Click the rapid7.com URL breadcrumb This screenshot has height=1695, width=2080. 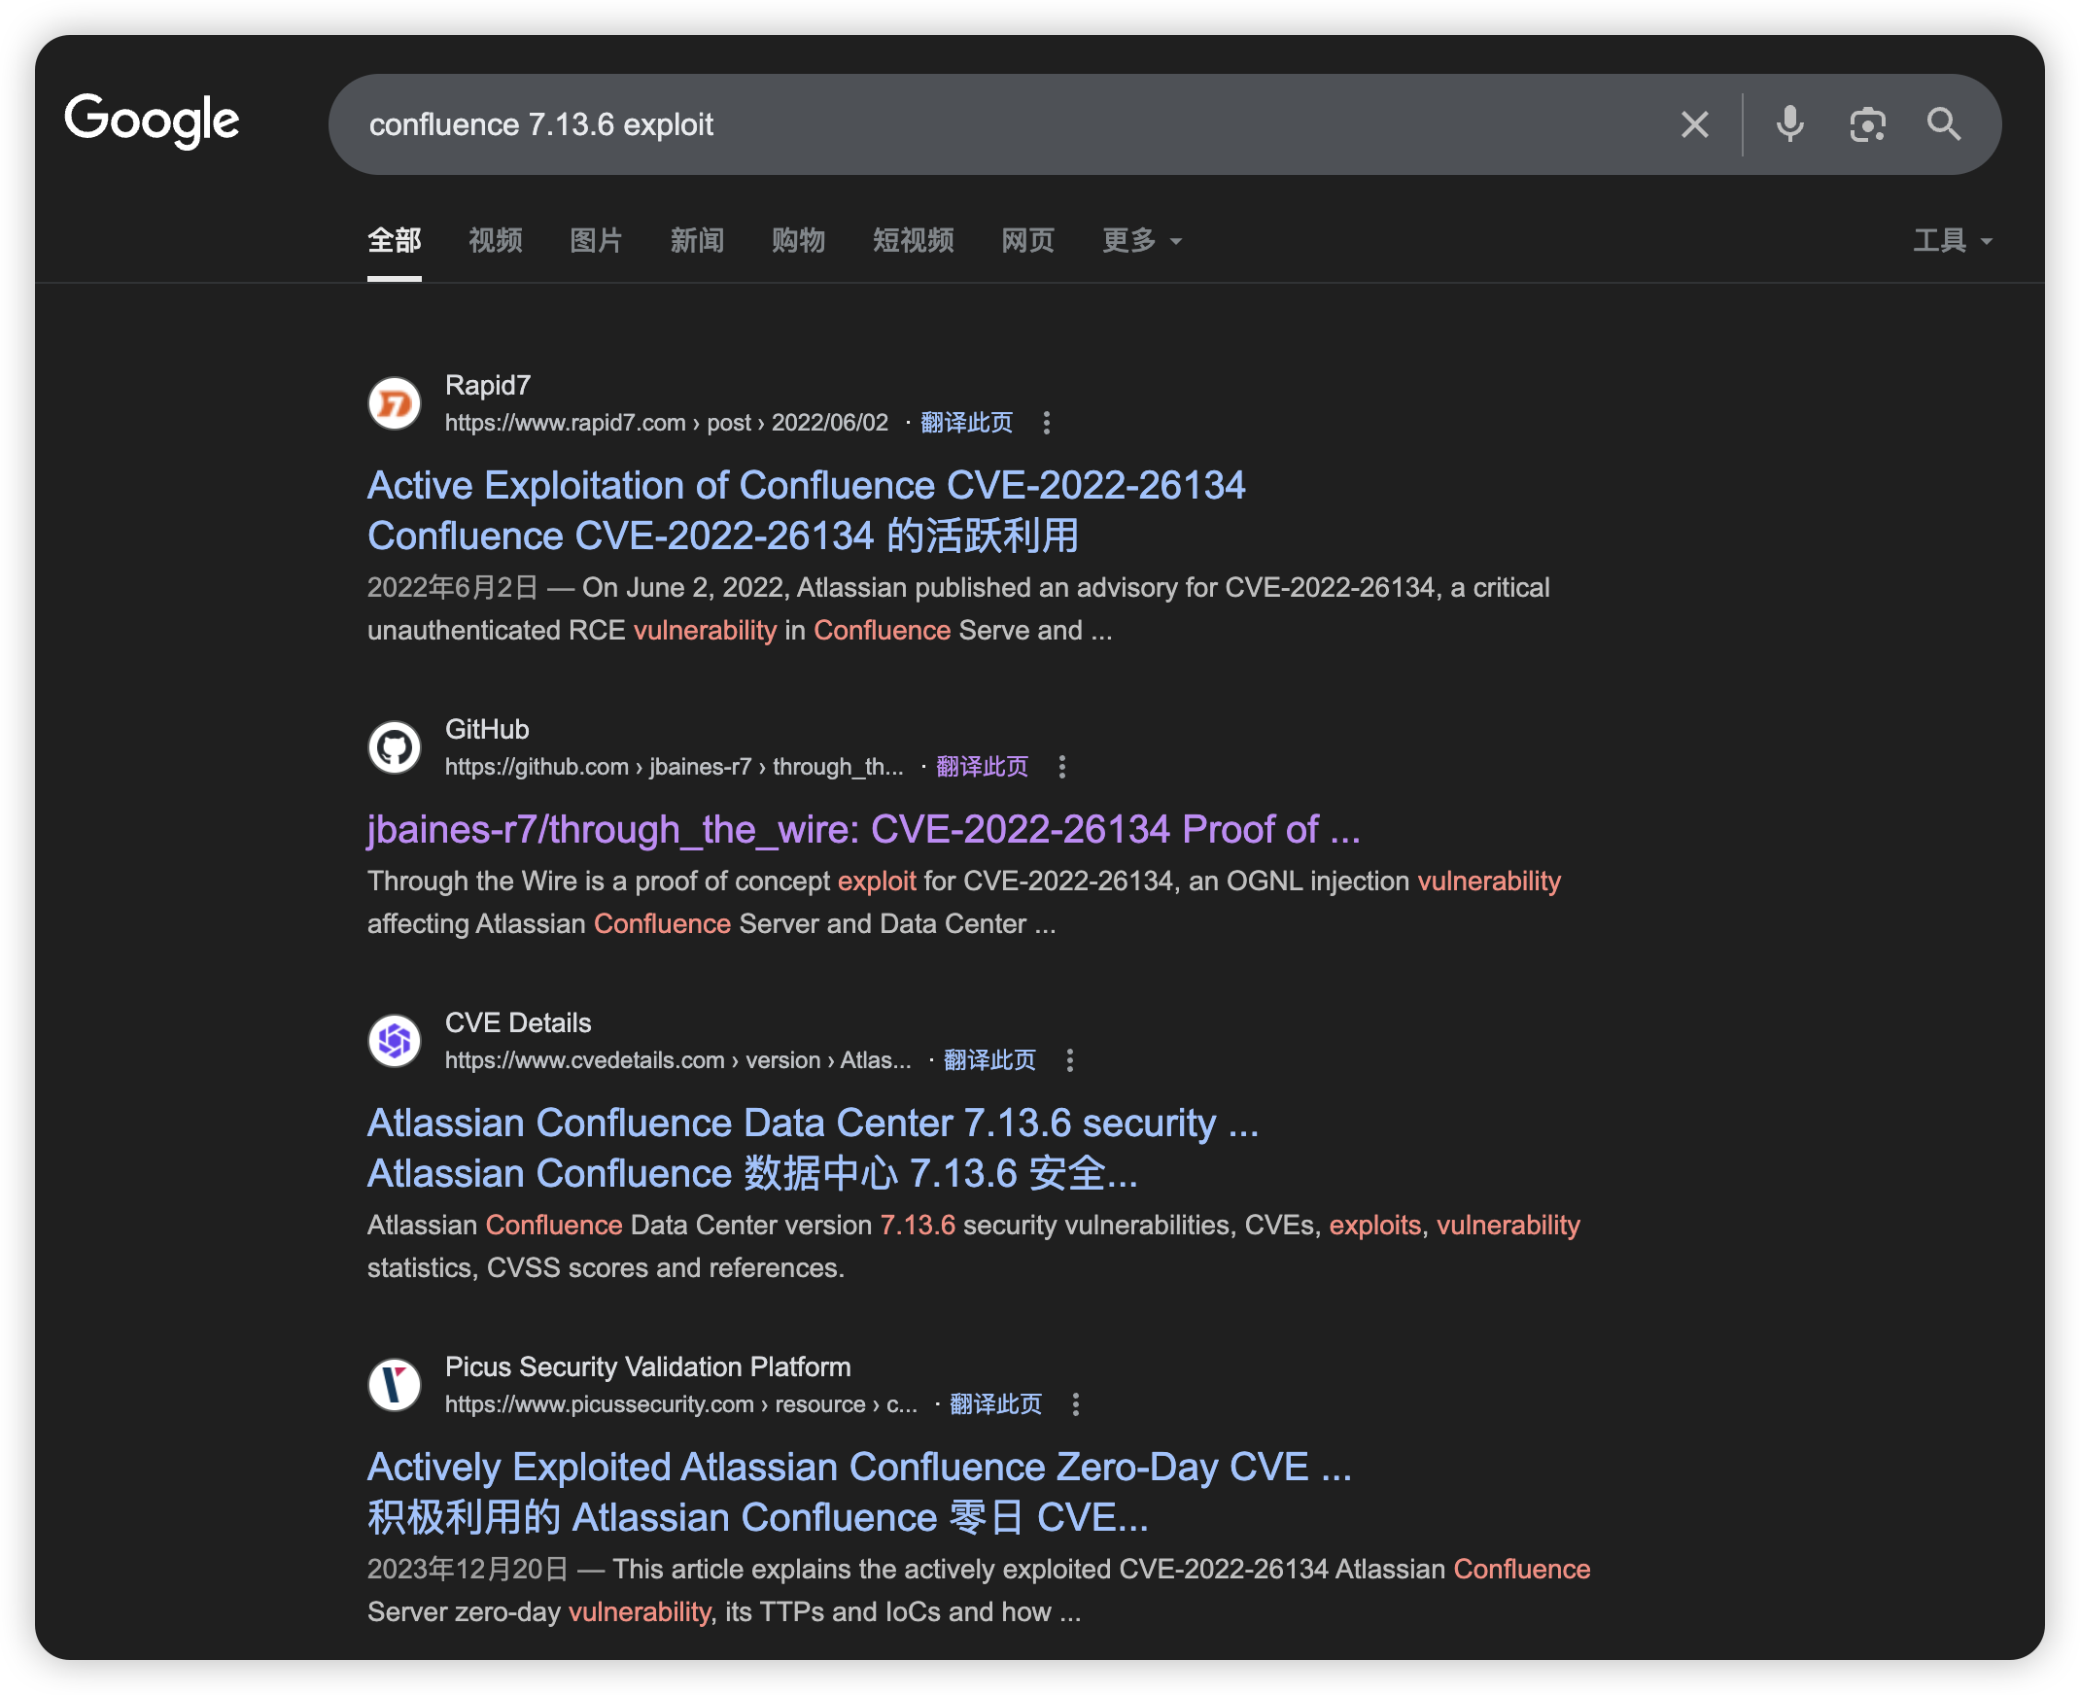(x=667, y=423)
